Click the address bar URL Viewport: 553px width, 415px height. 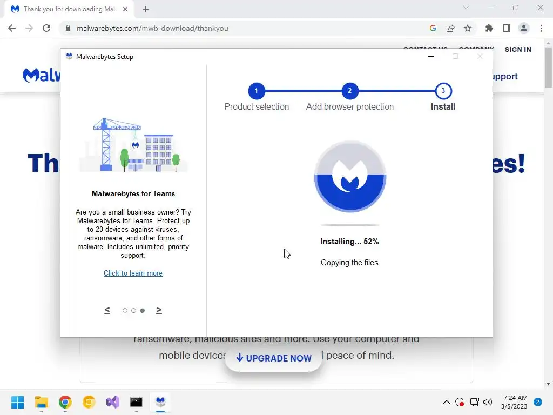click(152, 28)
